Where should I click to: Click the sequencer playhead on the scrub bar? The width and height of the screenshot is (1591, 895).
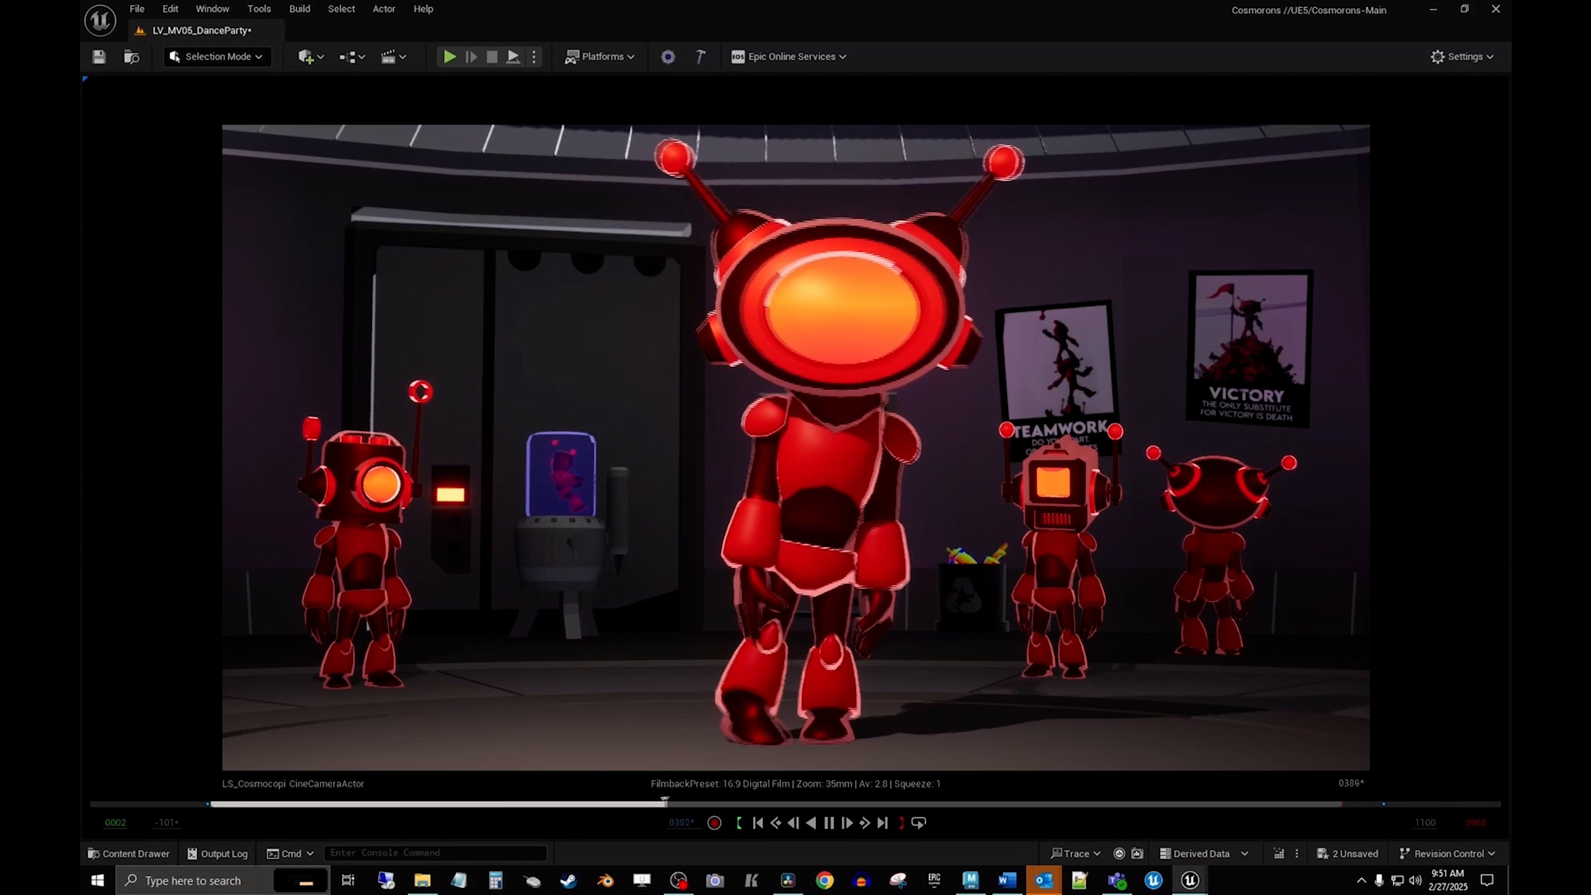(x=665, y=802)
